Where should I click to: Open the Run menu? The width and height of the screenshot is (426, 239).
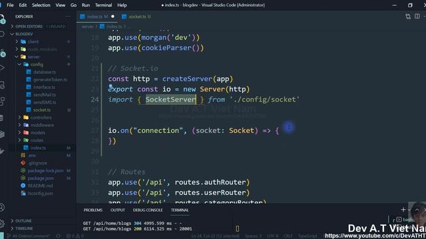pos(86,5)
